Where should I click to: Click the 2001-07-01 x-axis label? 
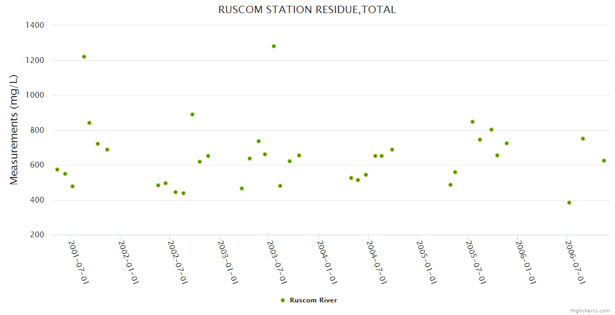click(x=79, y=262)
